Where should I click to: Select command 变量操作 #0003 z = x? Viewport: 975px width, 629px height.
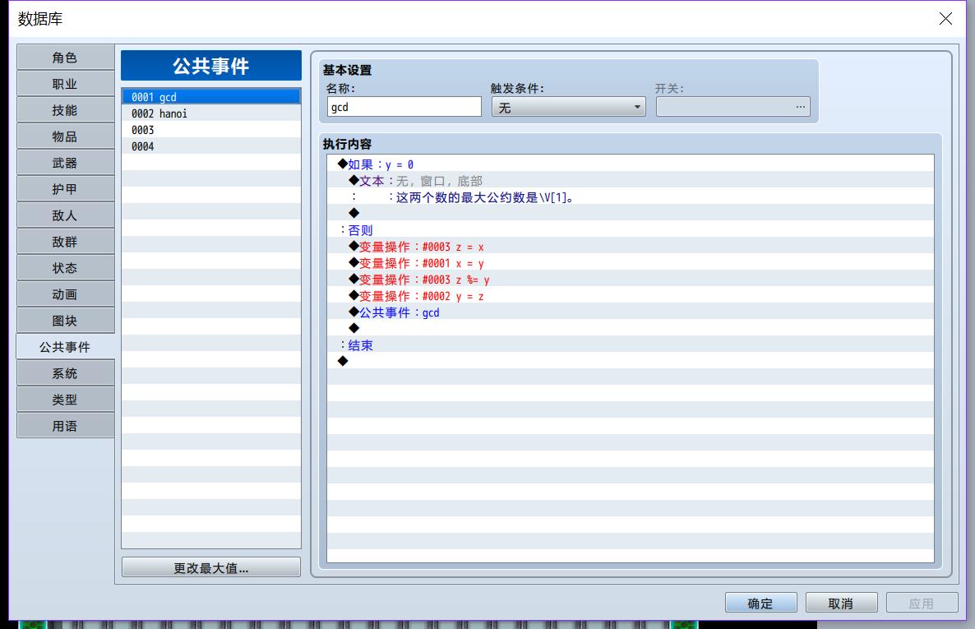point(630,247)
